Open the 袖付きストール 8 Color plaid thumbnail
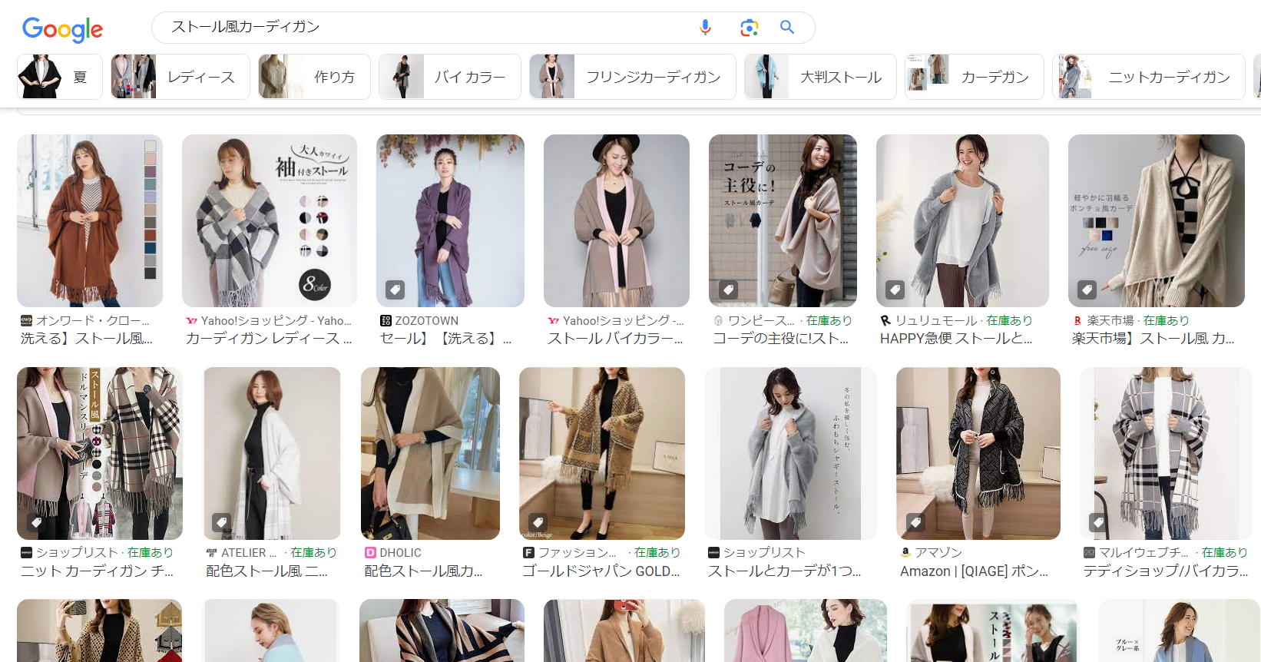Image resolution: width=1261 pixels, height=662 pixels. (269, 221)
